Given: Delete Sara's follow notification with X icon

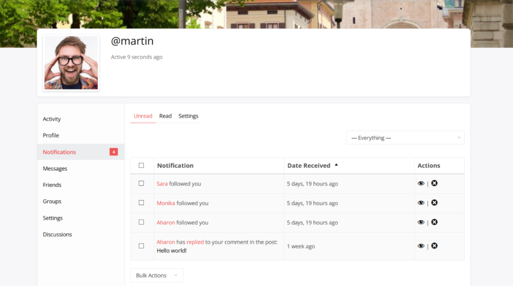Looking at the screenshot, I should (434, 183).
